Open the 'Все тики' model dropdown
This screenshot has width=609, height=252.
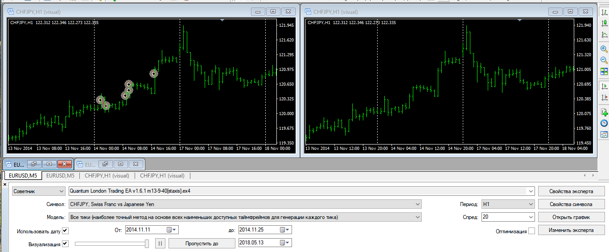[417, 217]
